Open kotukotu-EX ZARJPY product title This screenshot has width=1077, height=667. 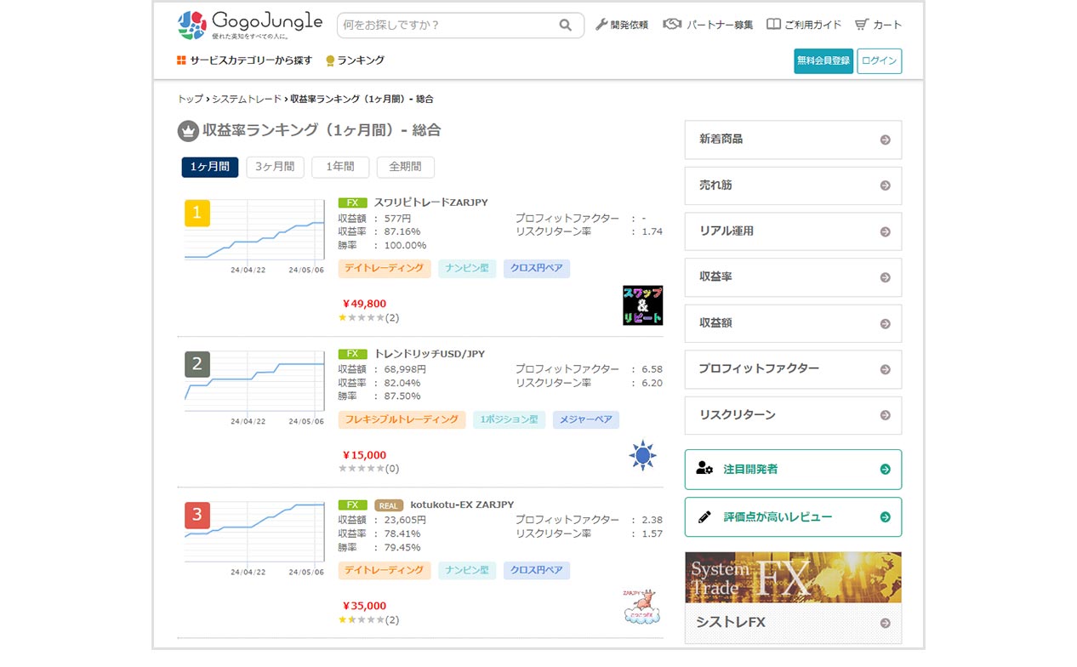(462, 505)
